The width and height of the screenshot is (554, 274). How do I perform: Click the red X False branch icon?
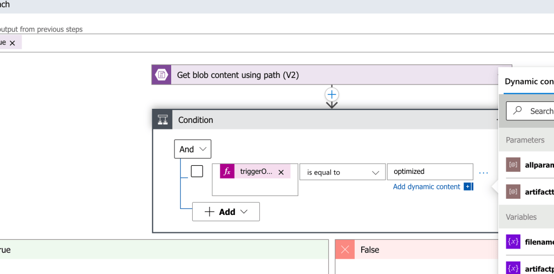pos(345,250)
